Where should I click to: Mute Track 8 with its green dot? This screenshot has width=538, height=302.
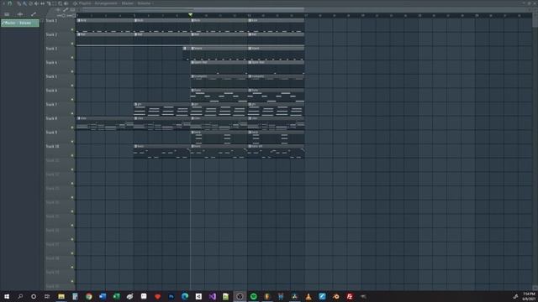coord(72,128)
